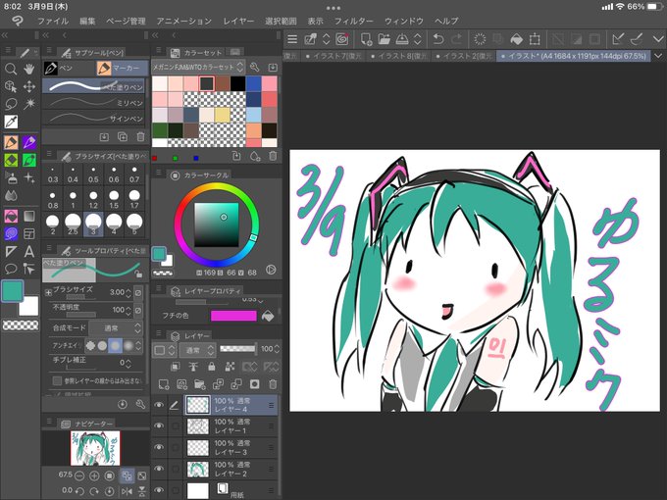Screen dimensions: 667x500
Task: Select the ミリペン sub tool
Action: [x=94, y=103]
